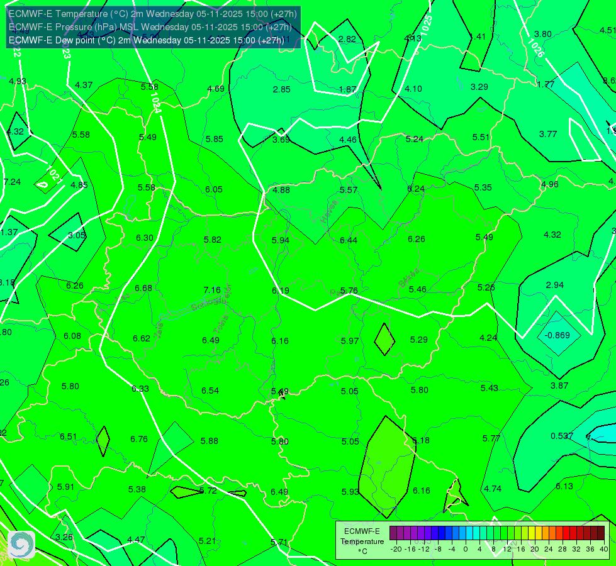Click the dark purple -20 swatch in legend
Screen dimensions: 616x566
coord(393,533)
